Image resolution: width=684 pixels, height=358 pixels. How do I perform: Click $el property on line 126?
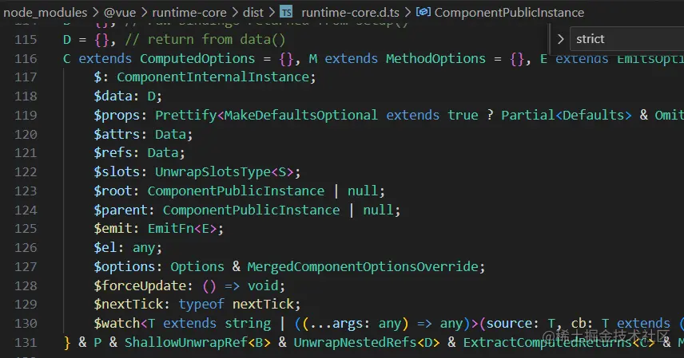pyautogui.click(x=105, y=248)
